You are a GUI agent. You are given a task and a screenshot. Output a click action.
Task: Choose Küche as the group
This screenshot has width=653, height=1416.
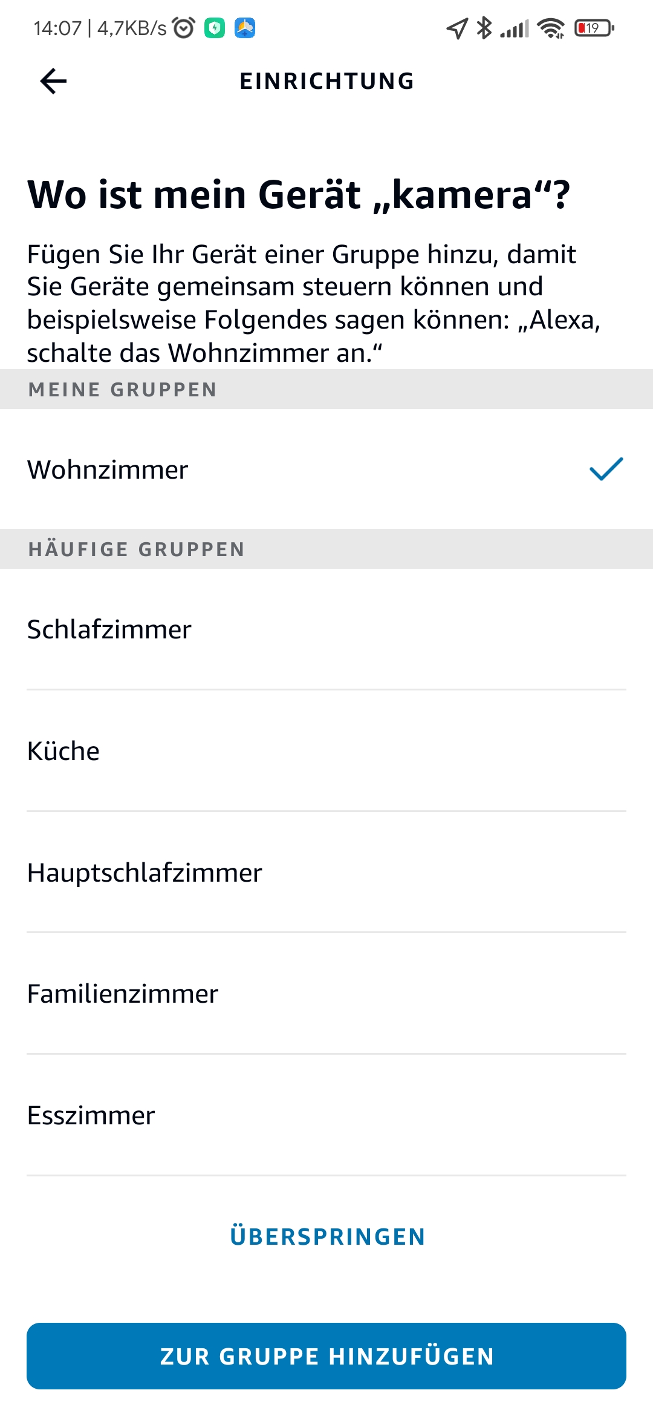click(63, 751)
